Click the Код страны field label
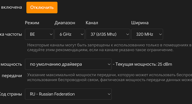Screen dimensions: 192x104 pyautogui.click(x=11, y=94)
